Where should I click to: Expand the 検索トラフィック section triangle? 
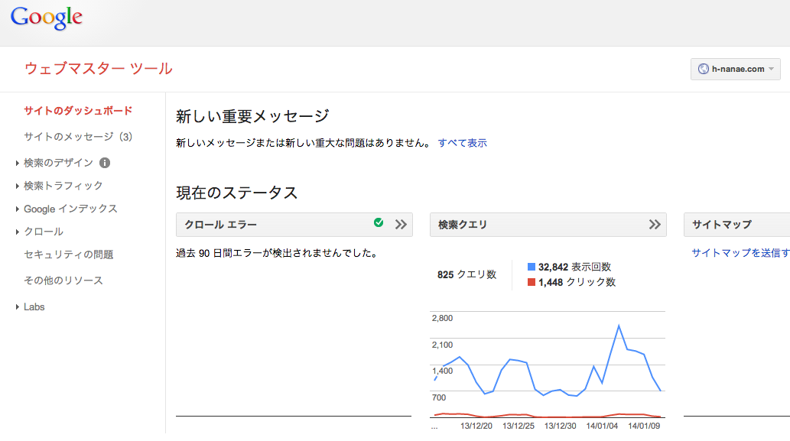[17, 186]
